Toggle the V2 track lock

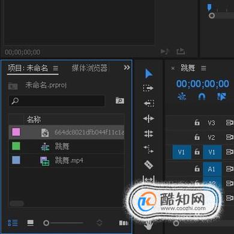click(197, 137)
